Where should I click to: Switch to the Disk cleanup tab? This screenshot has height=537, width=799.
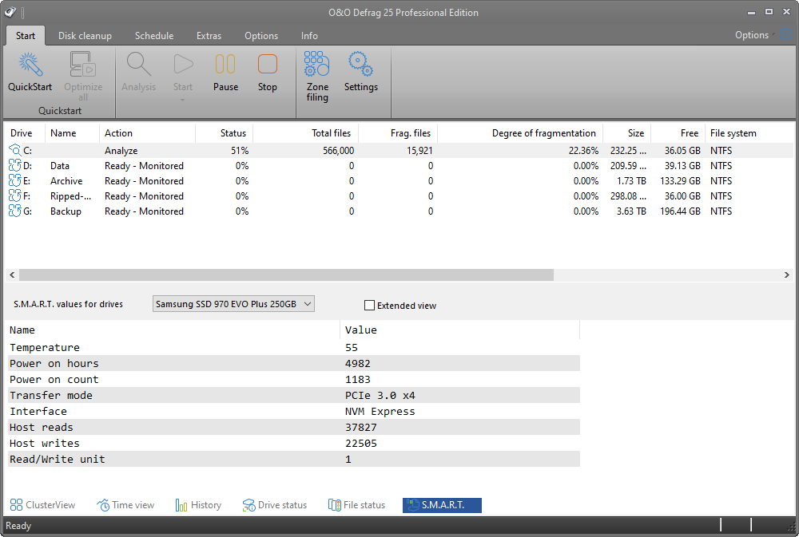(85, 36)
